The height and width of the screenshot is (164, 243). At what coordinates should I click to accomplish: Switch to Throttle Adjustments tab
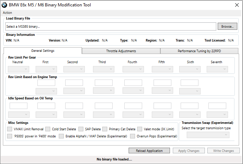point(121,51)
